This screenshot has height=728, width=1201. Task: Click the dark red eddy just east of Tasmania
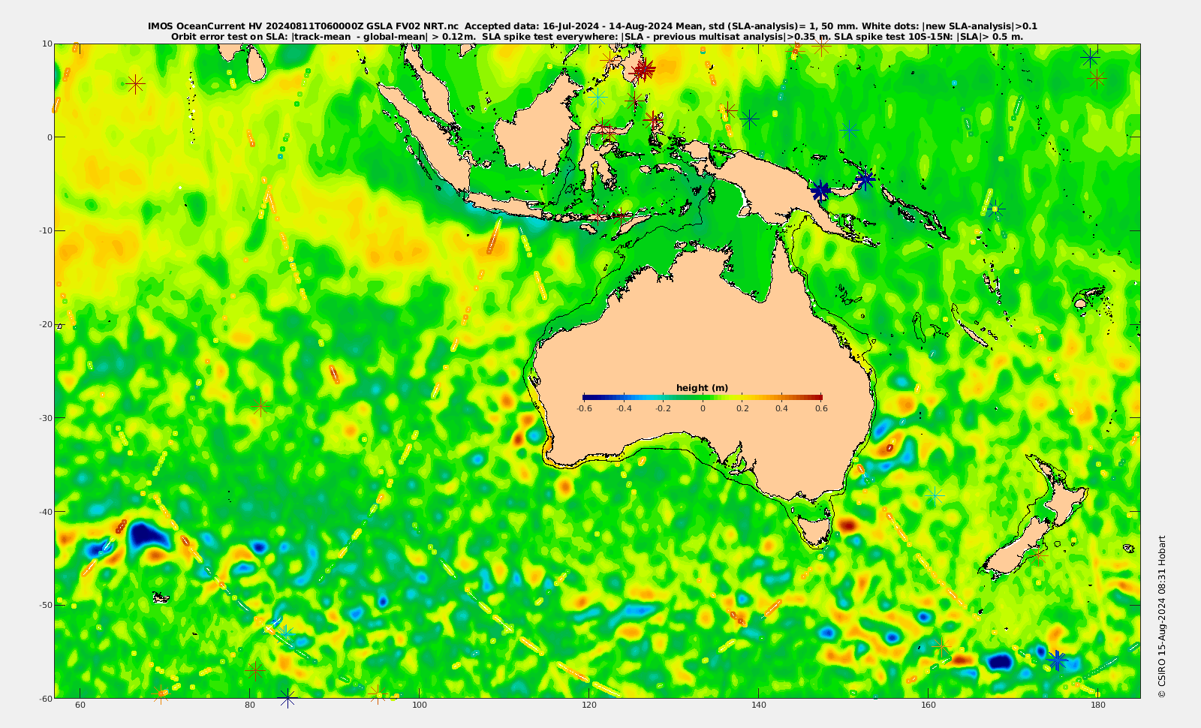point(847,525)
